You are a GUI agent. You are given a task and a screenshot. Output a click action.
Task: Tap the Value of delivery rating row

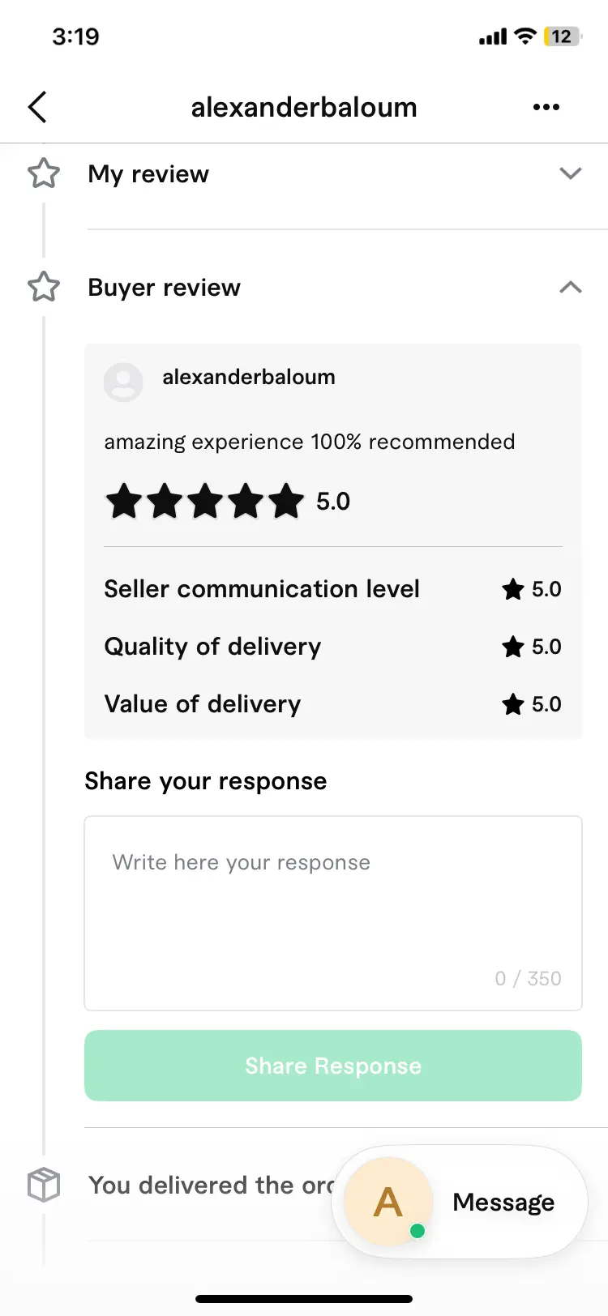coord(333,704)
